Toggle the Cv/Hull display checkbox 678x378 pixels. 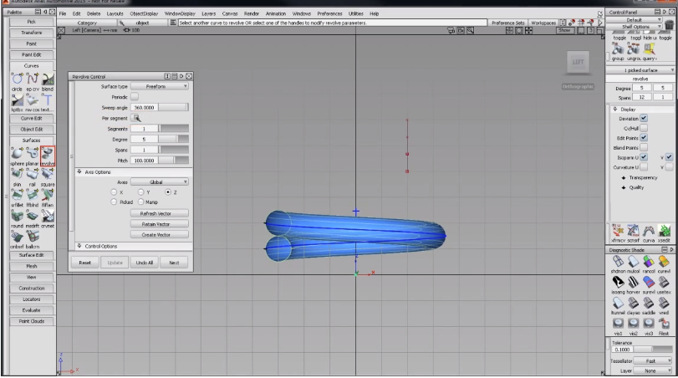644,128
